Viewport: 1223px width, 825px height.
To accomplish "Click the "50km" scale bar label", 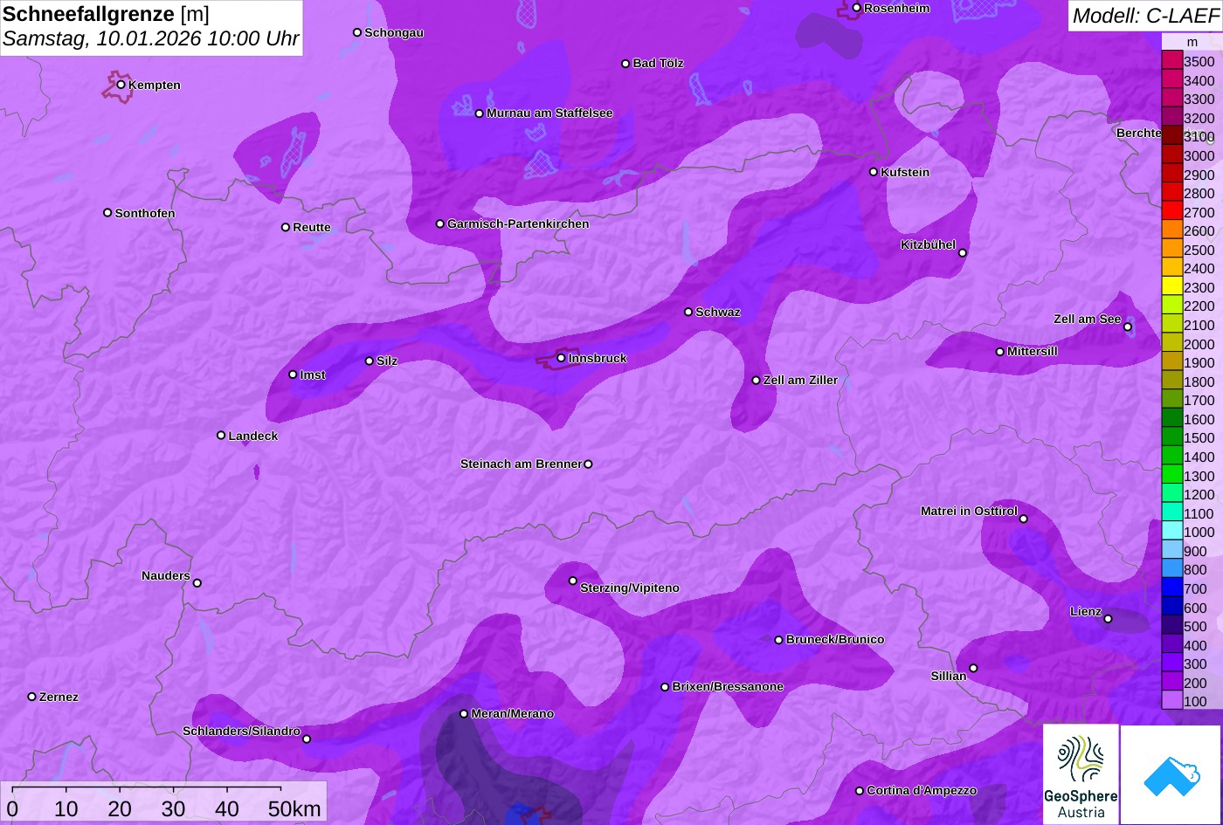I will pyautogui.click(x=294, y=809).
